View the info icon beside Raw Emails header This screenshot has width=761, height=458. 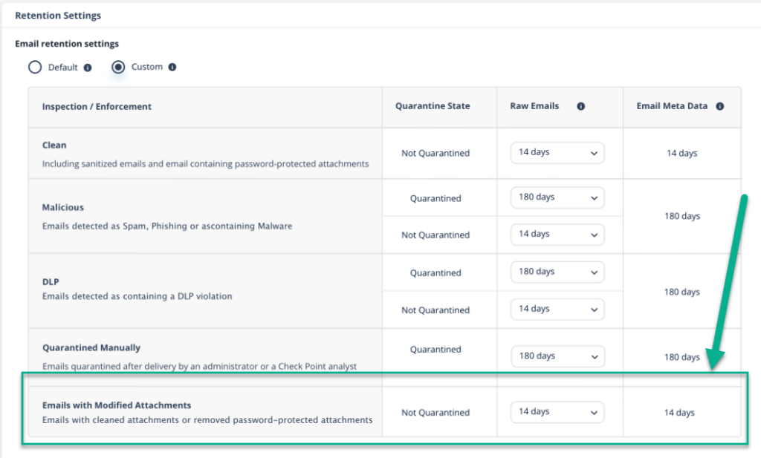coord(580,105)
